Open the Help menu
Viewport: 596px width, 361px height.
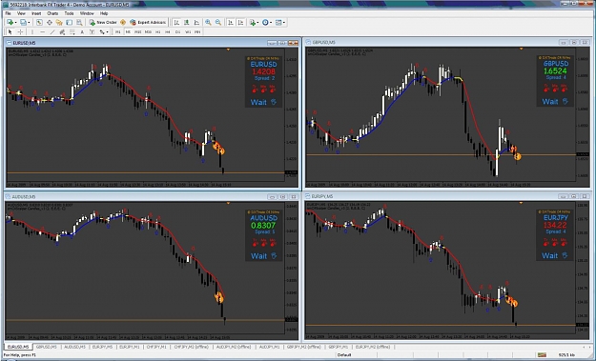point(104,13)
